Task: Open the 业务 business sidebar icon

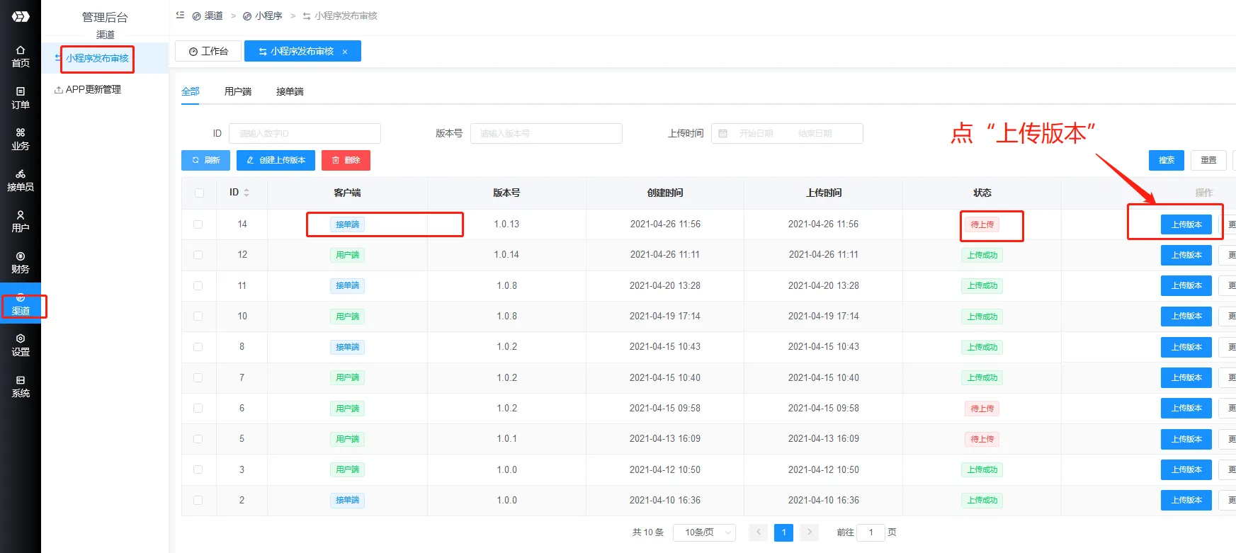Action: coord(21,139)
